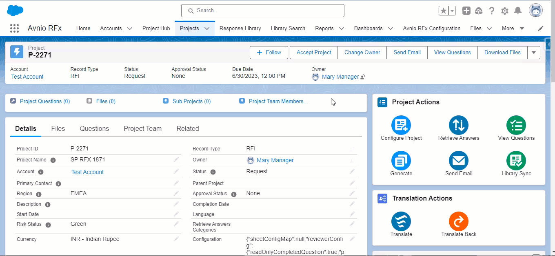555x256 pixels.
Task: Open Test Account link in header
Action: click(27, 77)
